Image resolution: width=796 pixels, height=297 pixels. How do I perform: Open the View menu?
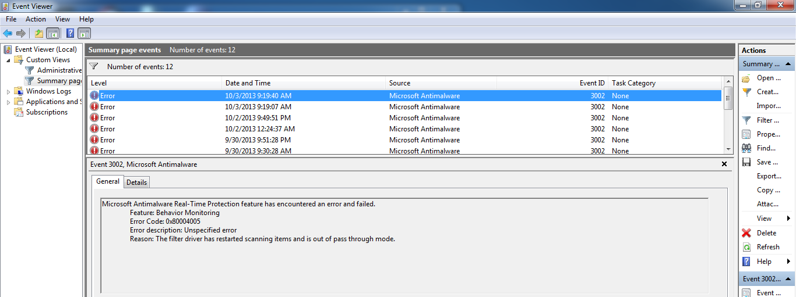tap(62, 19)
